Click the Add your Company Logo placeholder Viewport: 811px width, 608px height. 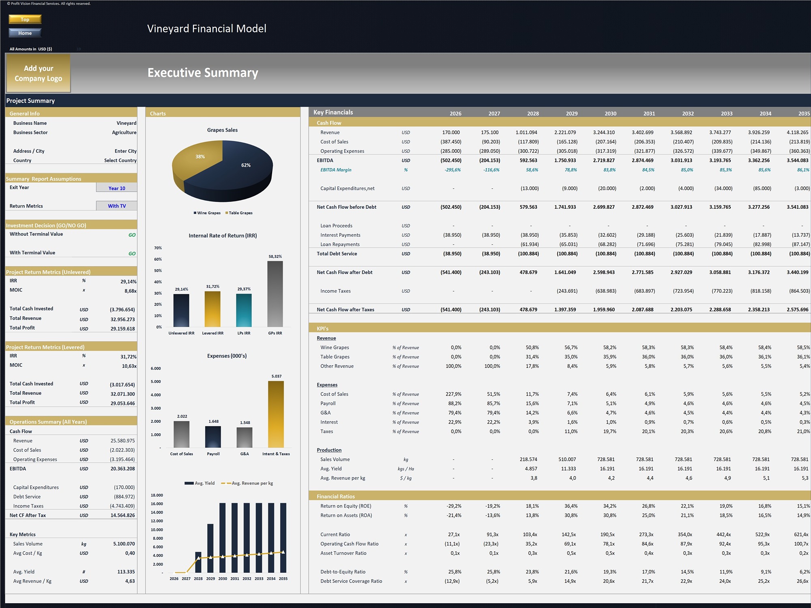click(x=39, y=73)
